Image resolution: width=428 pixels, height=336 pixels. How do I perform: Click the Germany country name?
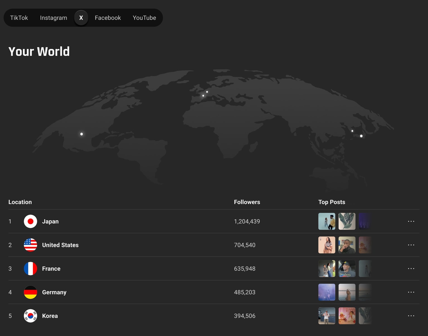(54, 292)
